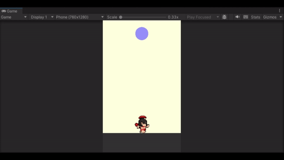Open the Display 1 dropdown
Screen dimensions: 284x160
42,17
